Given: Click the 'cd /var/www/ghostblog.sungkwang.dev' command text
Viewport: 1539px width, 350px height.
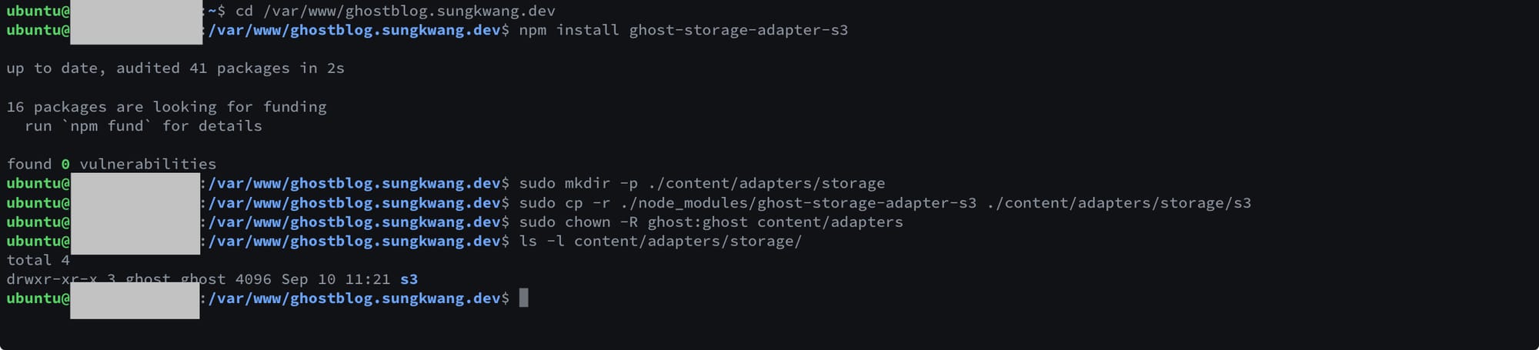Looking at the screenshot, I should coord(396,11).
